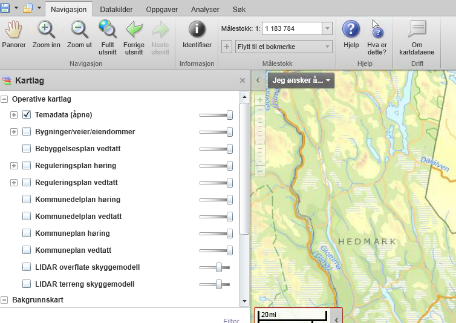The image size is (456, 323).
Task: Turn on LIDAR terreng skyggemodell layer
Action: [x=27, y=284]
